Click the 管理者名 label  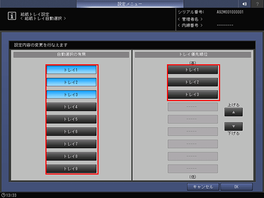tap(190, 19)
